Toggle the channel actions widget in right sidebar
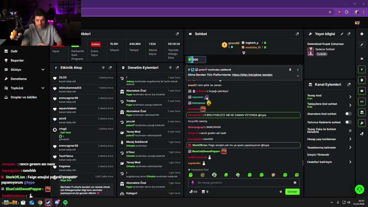This screenshot has height=207, width=368. click(x=362, y=112)
